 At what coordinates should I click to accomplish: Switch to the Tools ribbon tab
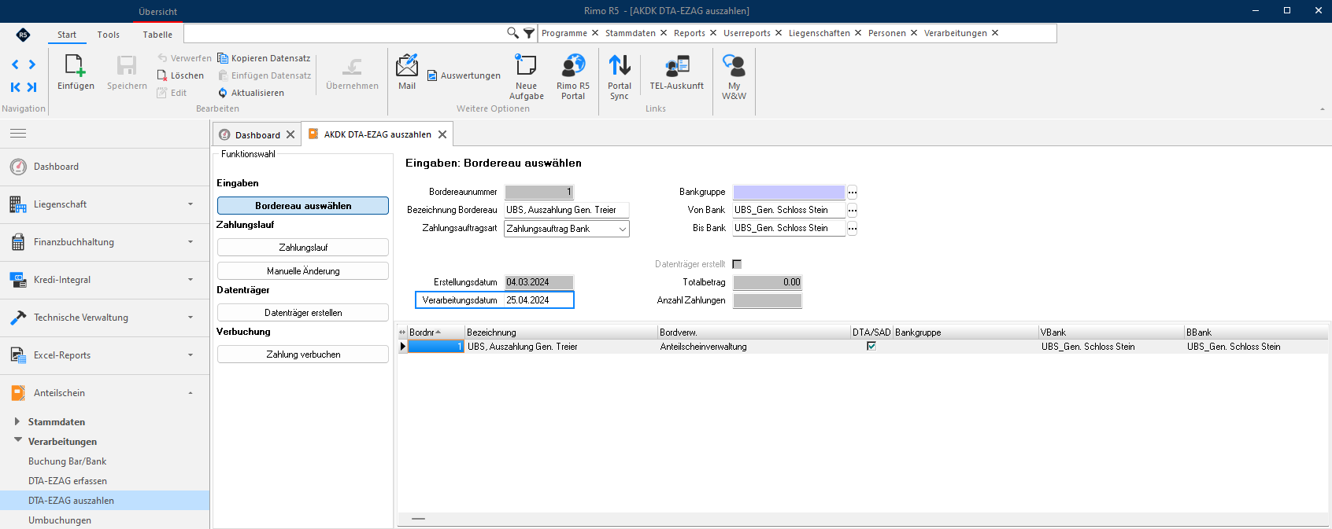(109, 35)
